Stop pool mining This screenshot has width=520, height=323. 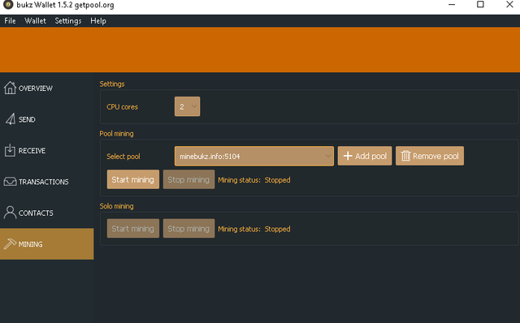[188, 179]
